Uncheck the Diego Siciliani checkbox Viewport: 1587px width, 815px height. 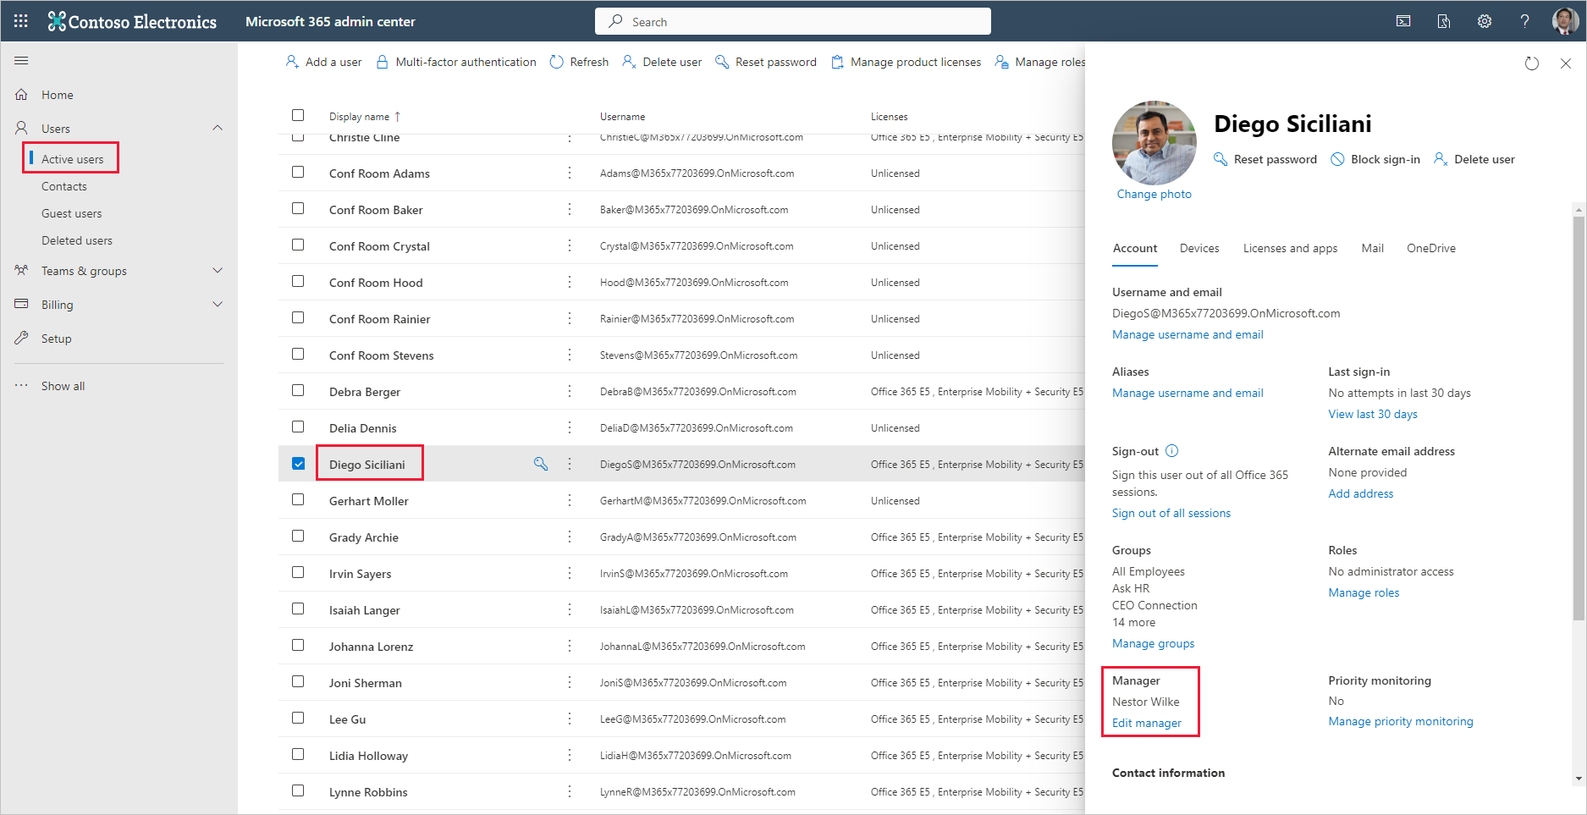[x=298, y=464]
